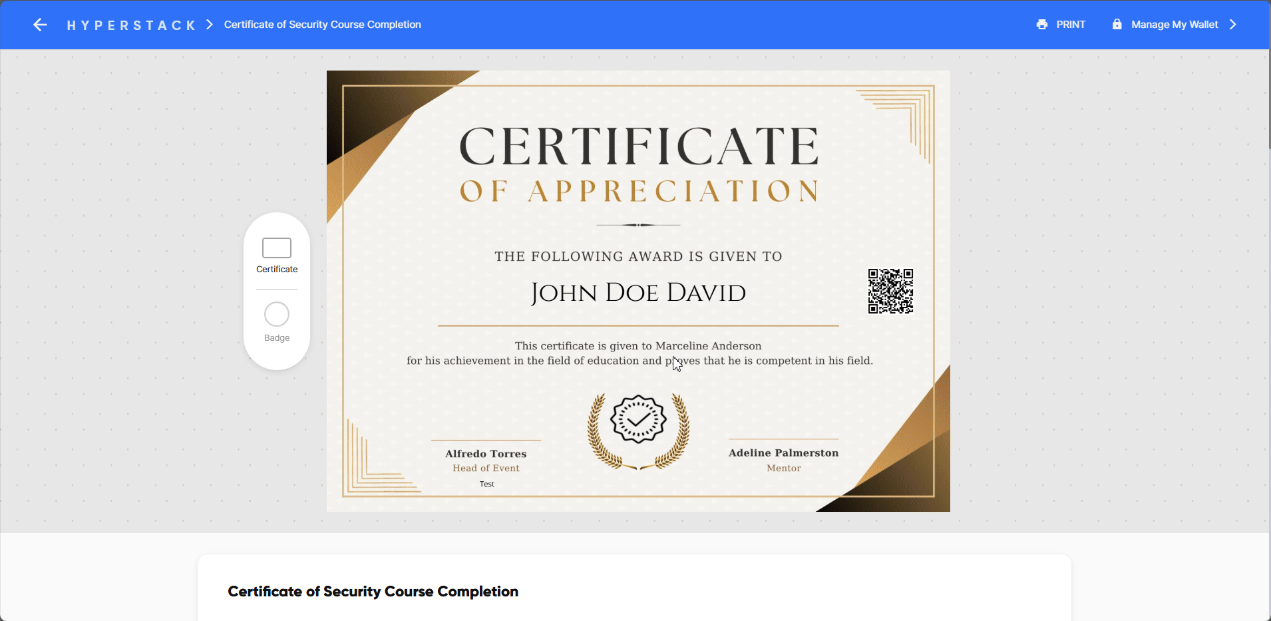The width and height of the screenshot is (1271, 621).
Task: Select the Certificate of Security Course Completion breadcrumb
Action: click(322, 25)
